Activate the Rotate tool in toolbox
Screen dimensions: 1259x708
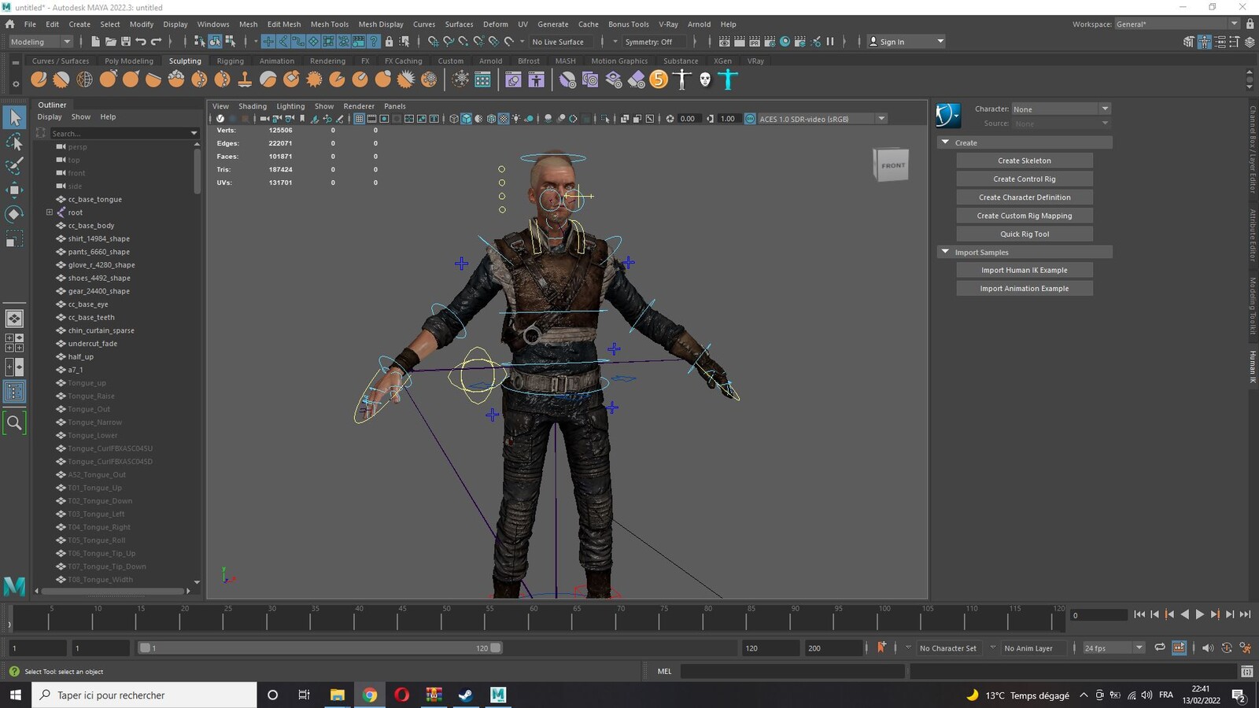pyautogui.click(x=14, y=214)
